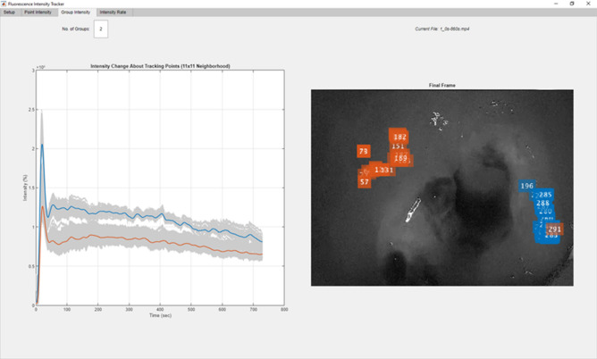
Task: Switch to the Setup tab
Action: click(9, 13)
